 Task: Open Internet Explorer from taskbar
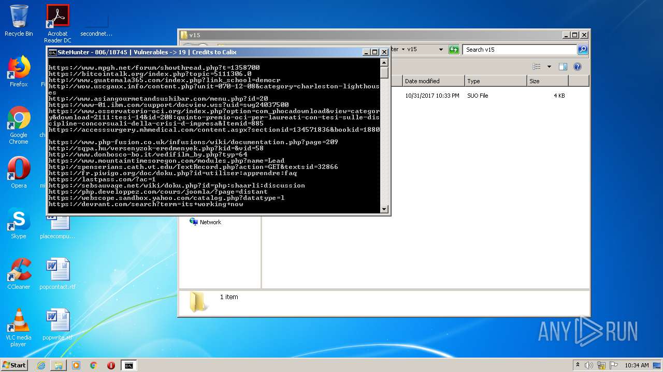click(x=41, y=365)
